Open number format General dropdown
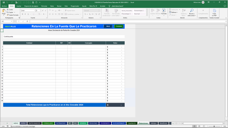This screenshot has height=128, width=228. [x=99, y=10]
